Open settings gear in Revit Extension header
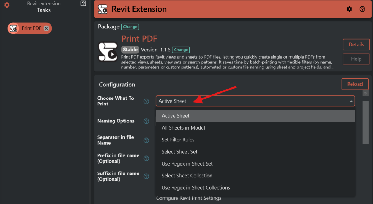This screenshot has width=373, height=204. tap(349, 9)
